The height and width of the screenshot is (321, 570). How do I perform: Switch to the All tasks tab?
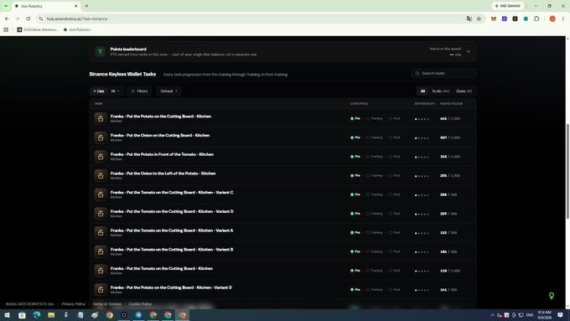click(x=422, y=91)
